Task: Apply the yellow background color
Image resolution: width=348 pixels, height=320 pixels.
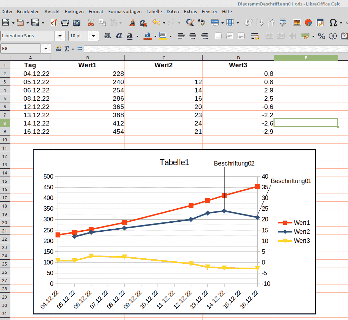Action: [x=163, y=36]
